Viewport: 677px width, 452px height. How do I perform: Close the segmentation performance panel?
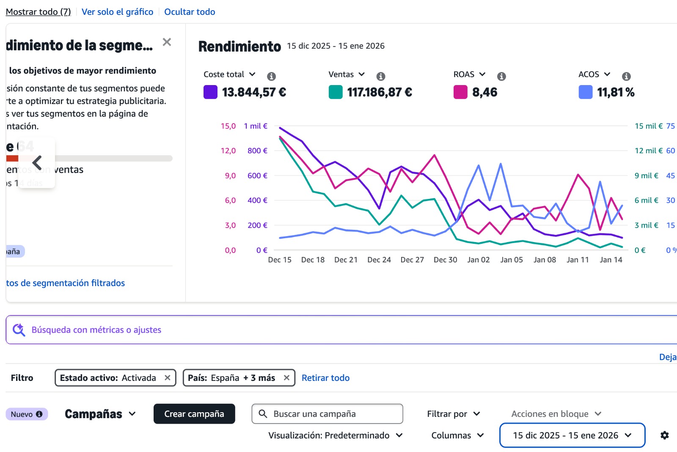167,42
